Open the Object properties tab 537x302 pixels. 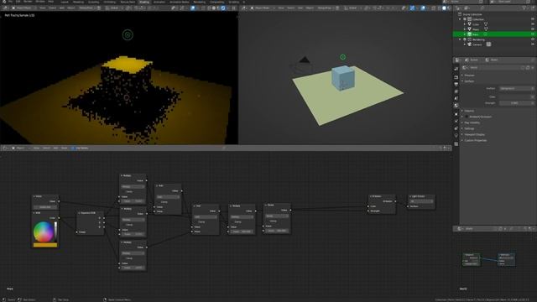coord(456,114)
